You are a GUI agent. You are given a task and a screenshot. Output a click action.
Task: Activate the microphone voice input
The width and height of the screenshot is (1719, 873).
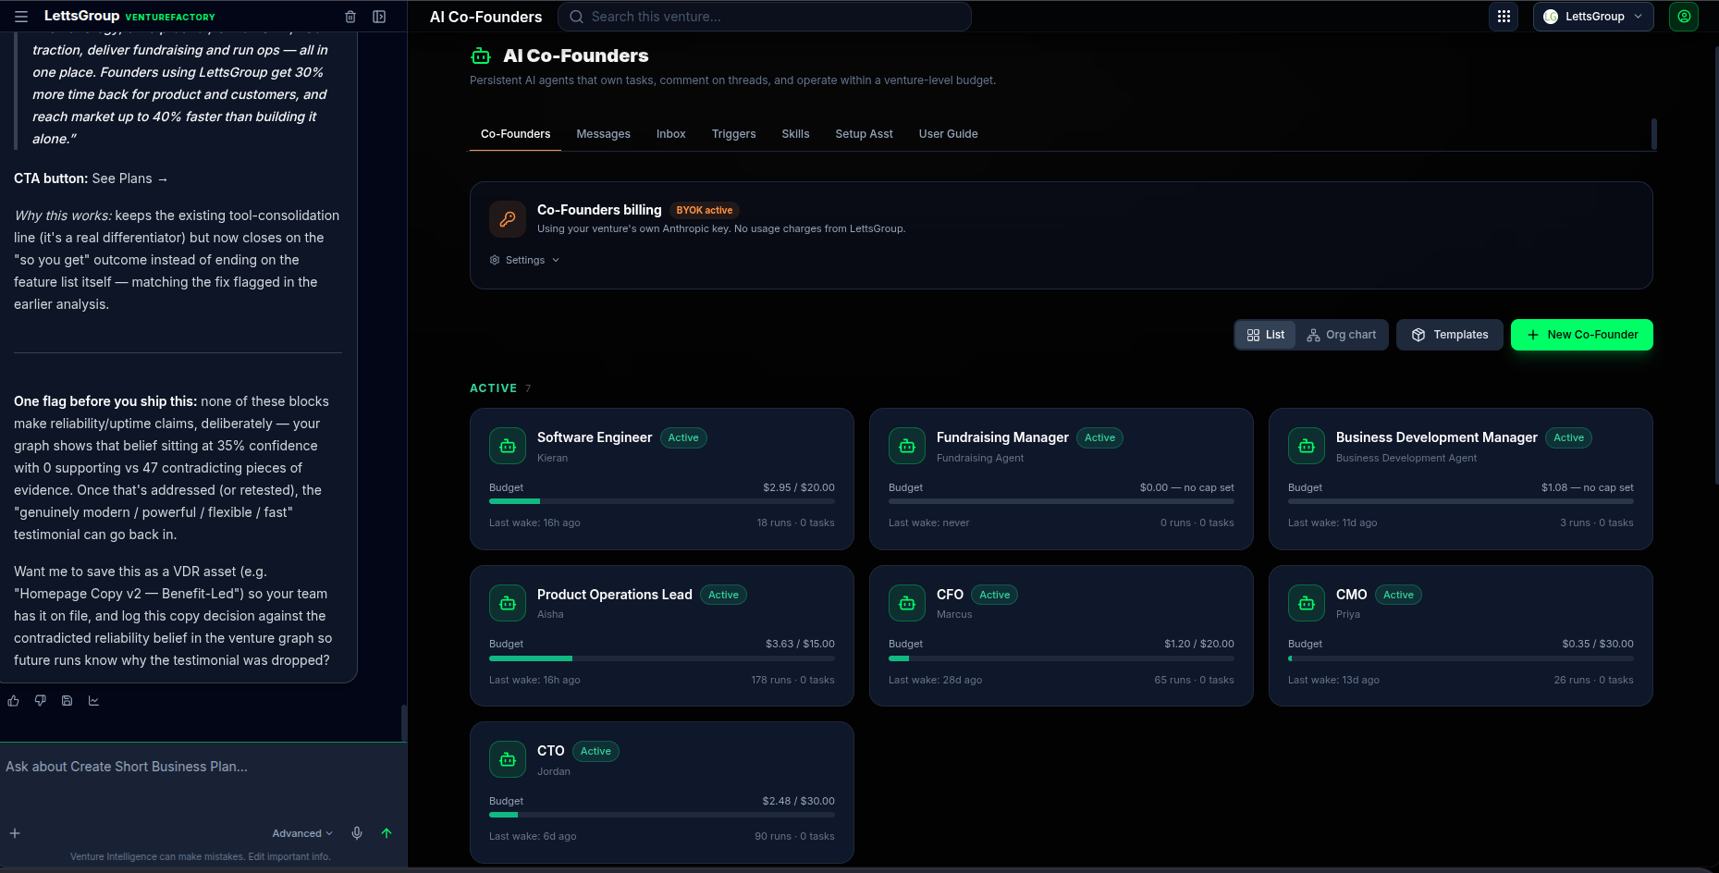[357, 833]
